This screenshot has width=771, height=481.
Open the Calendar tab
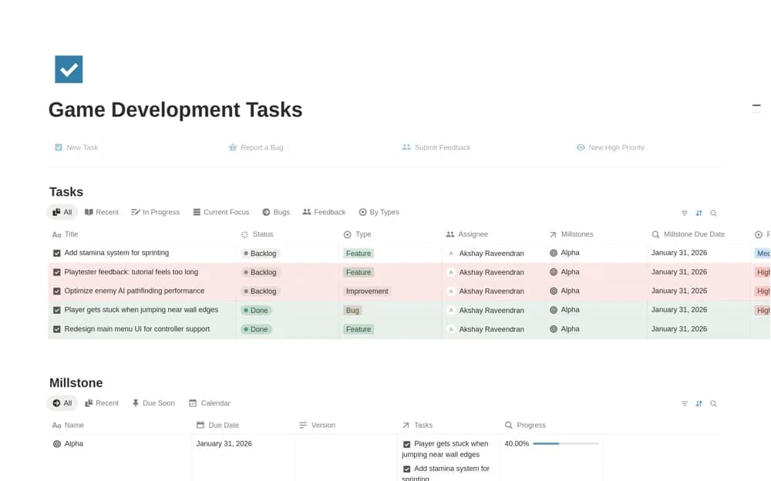pyautogui.click(x=210, y=403)
